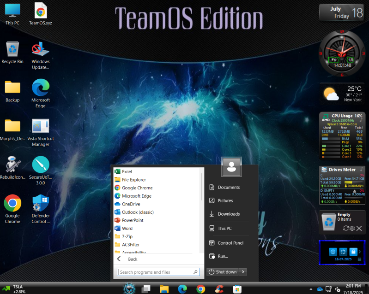Select the Backup folder on desktop
This screenshot has width=369, height=294.
pyautogui.click(x=12, y=91)
